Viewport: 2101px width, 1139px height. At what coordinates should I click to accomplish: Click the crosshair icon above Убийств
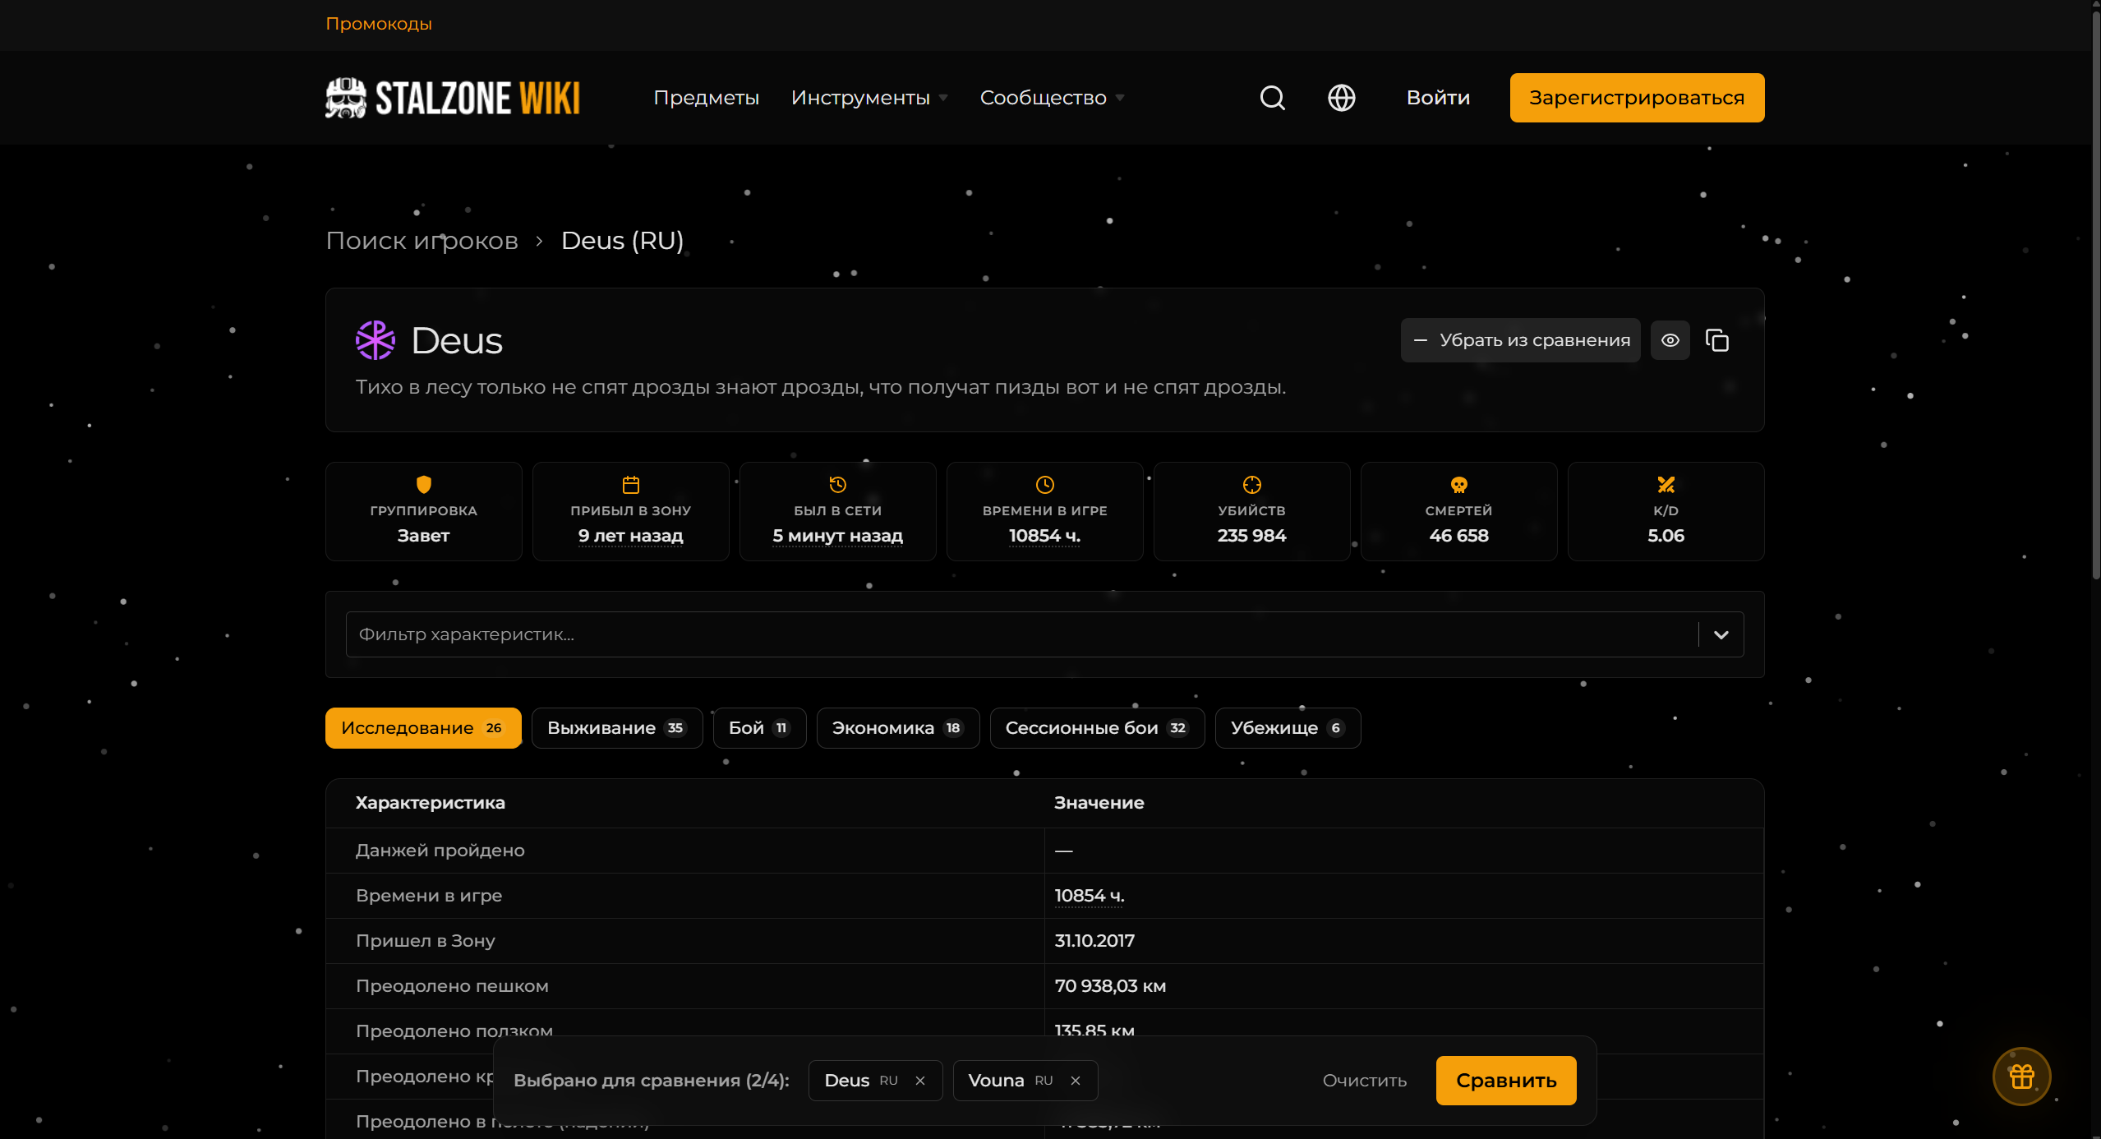(1252, 485)
